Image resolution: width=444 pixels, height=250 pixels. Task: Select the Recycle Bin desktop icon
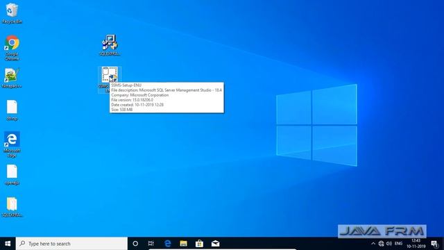pos(12,13)
